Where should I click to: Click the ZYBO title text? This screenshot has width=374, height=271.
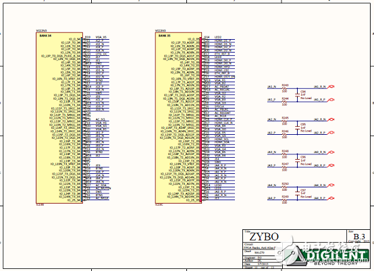pos(264,237)
